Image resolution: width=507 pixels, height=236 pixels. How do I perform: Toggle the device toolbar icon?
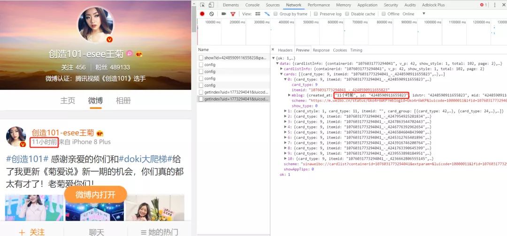coord(211,5)
